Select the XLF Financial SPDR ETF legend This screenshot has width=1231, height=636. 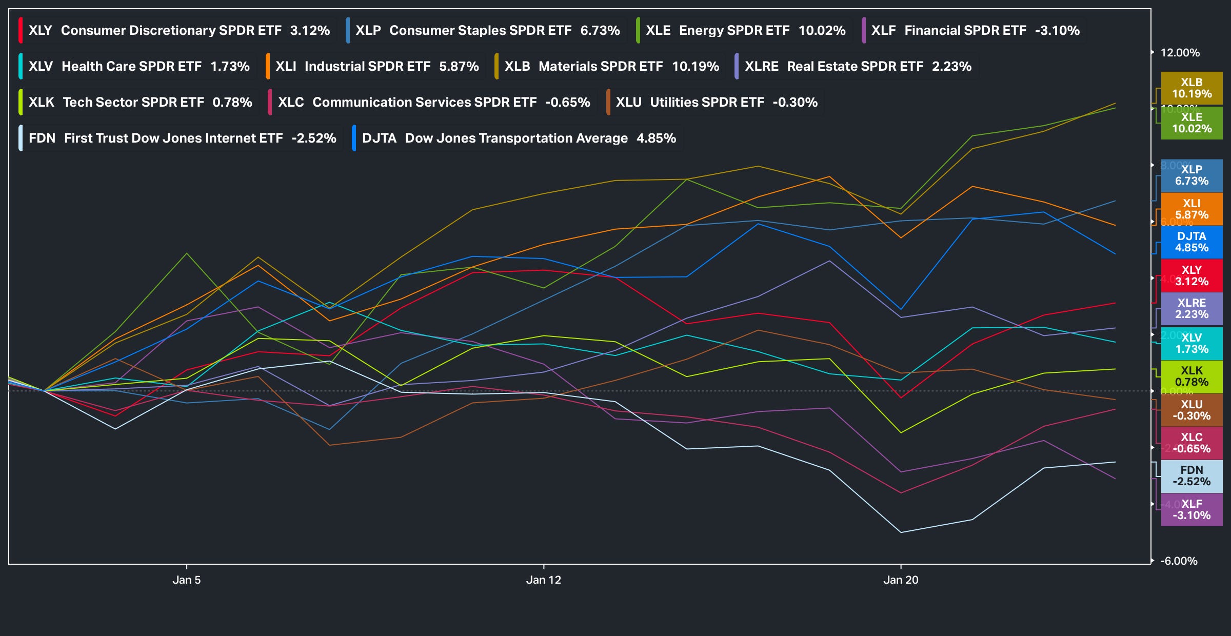click(975, 31)
